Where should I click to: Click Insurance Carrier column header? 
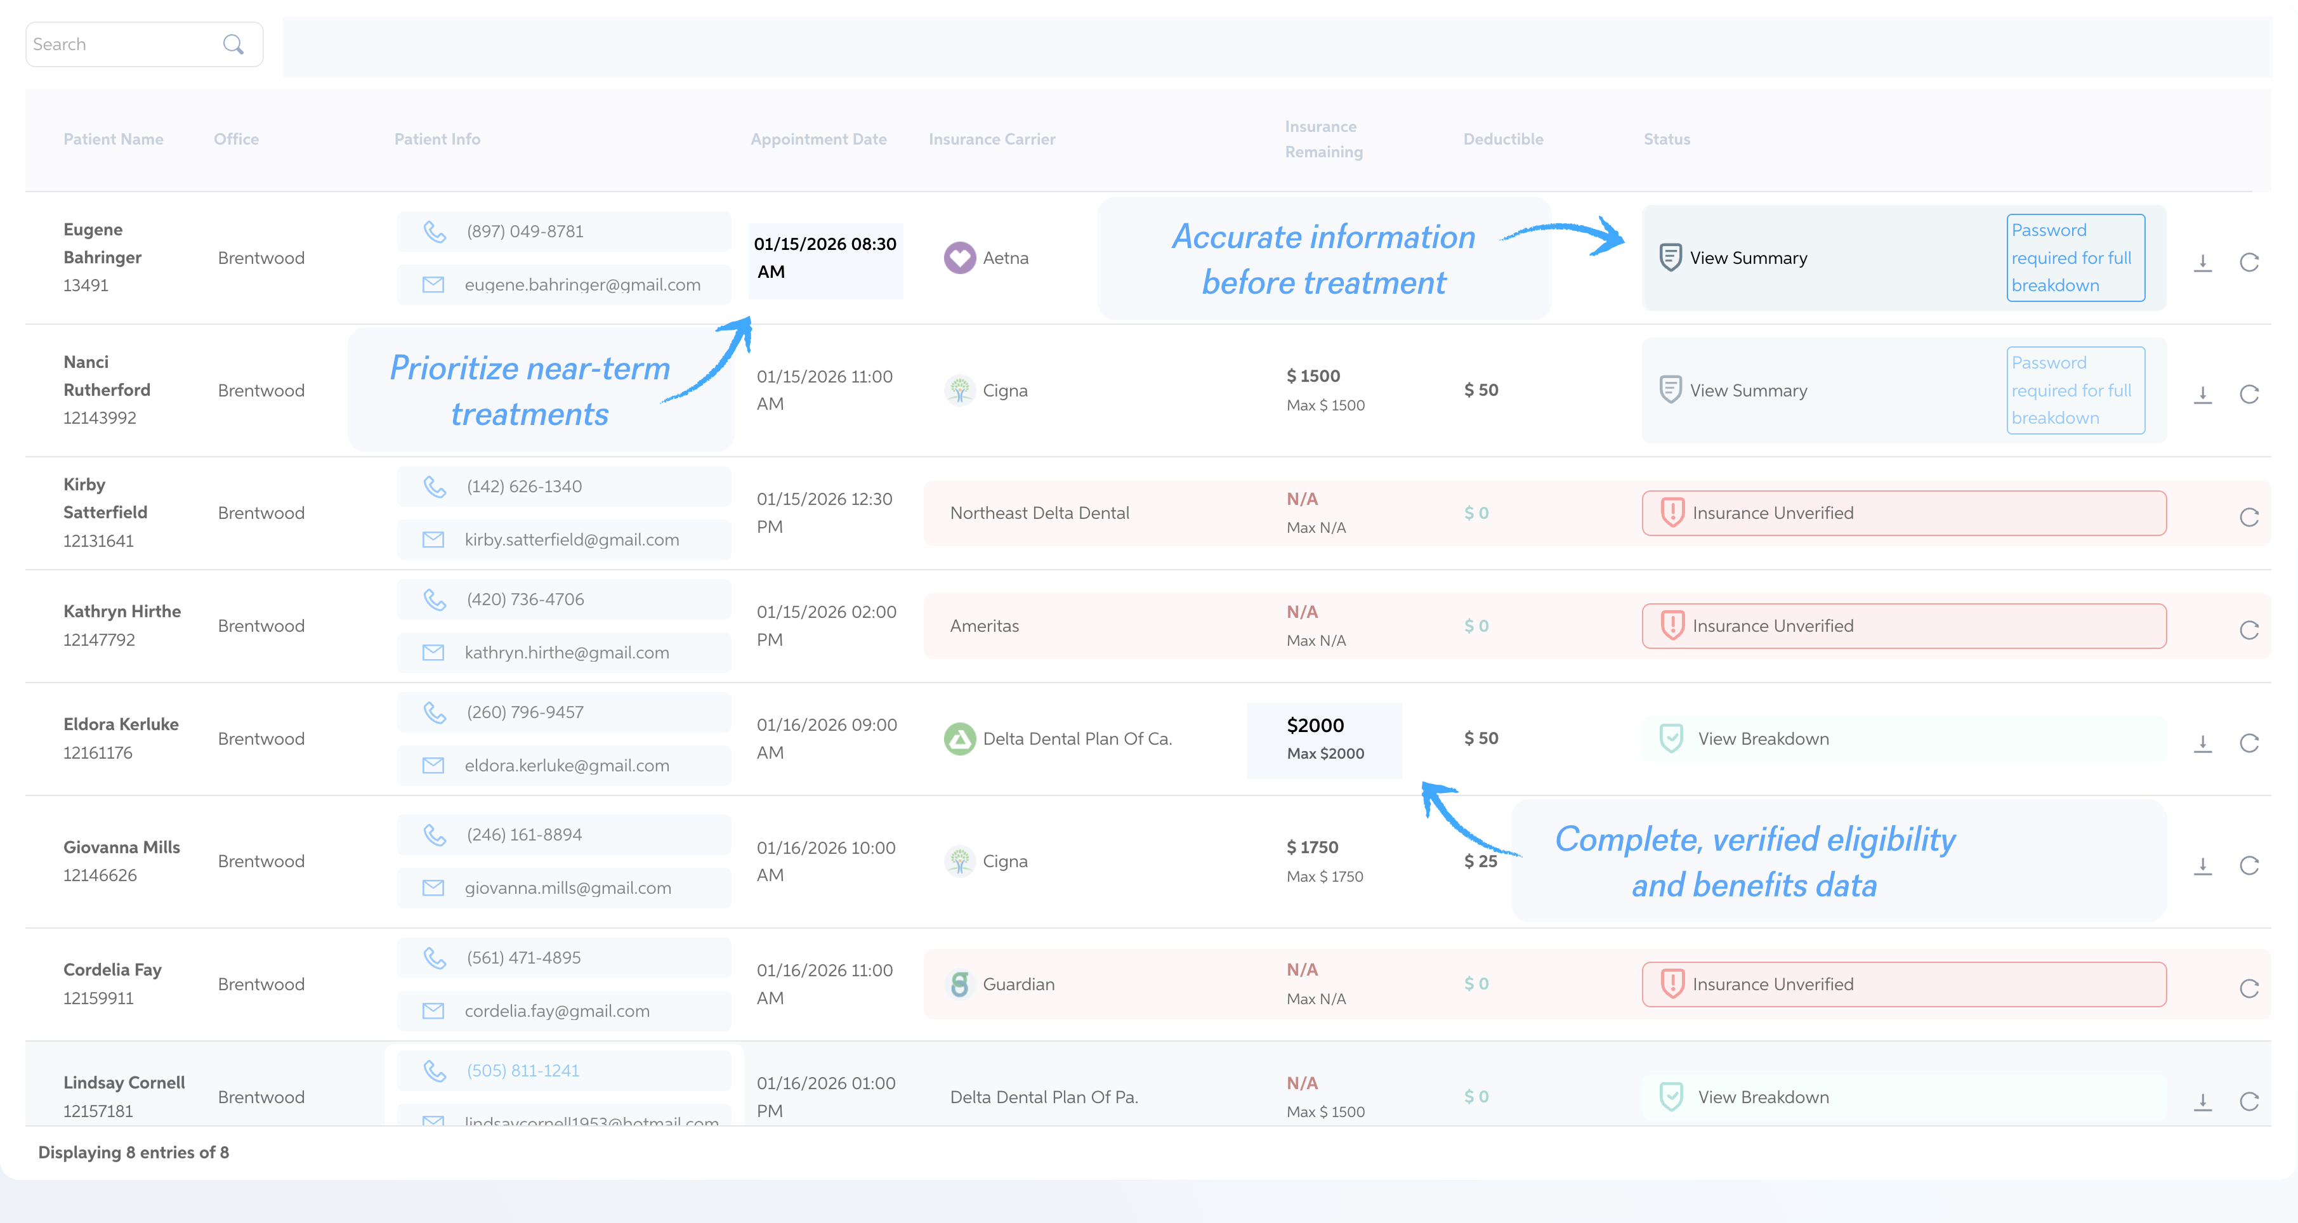pos(991,139)
